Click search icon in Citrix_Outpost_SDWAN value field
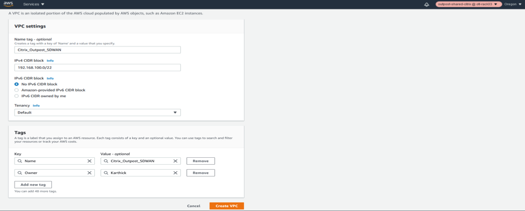 106,161
